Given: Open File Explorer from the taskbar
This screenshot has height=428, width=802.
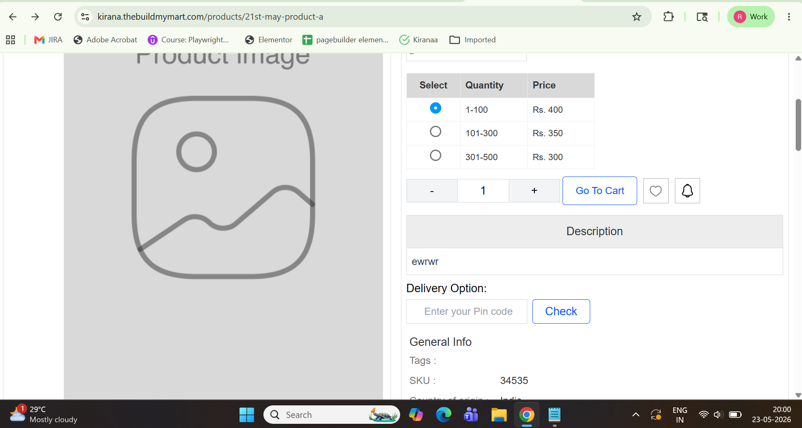Looking at the screenshot, I should [499, 415].
